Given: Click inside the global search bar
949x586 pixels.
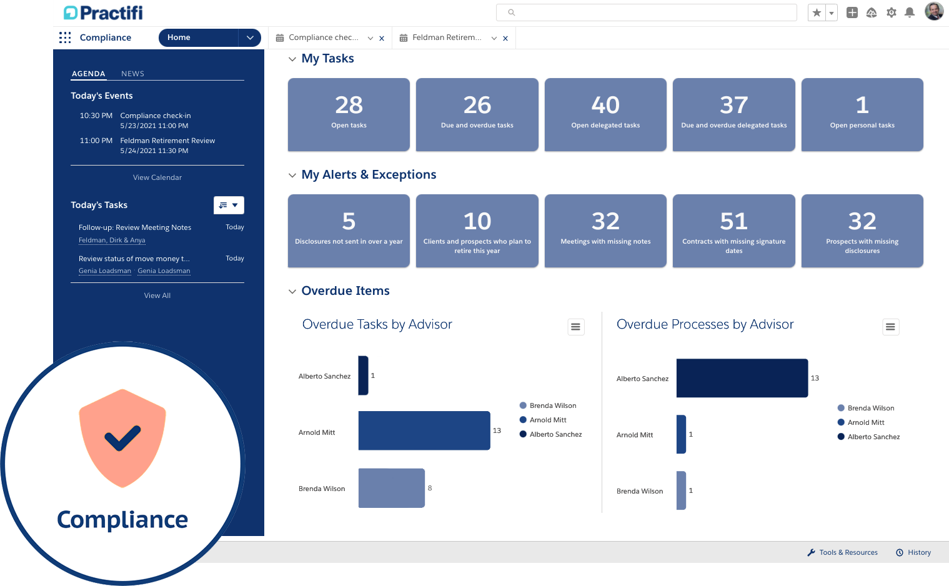Looking at the screenshot, I should [646, 12].
